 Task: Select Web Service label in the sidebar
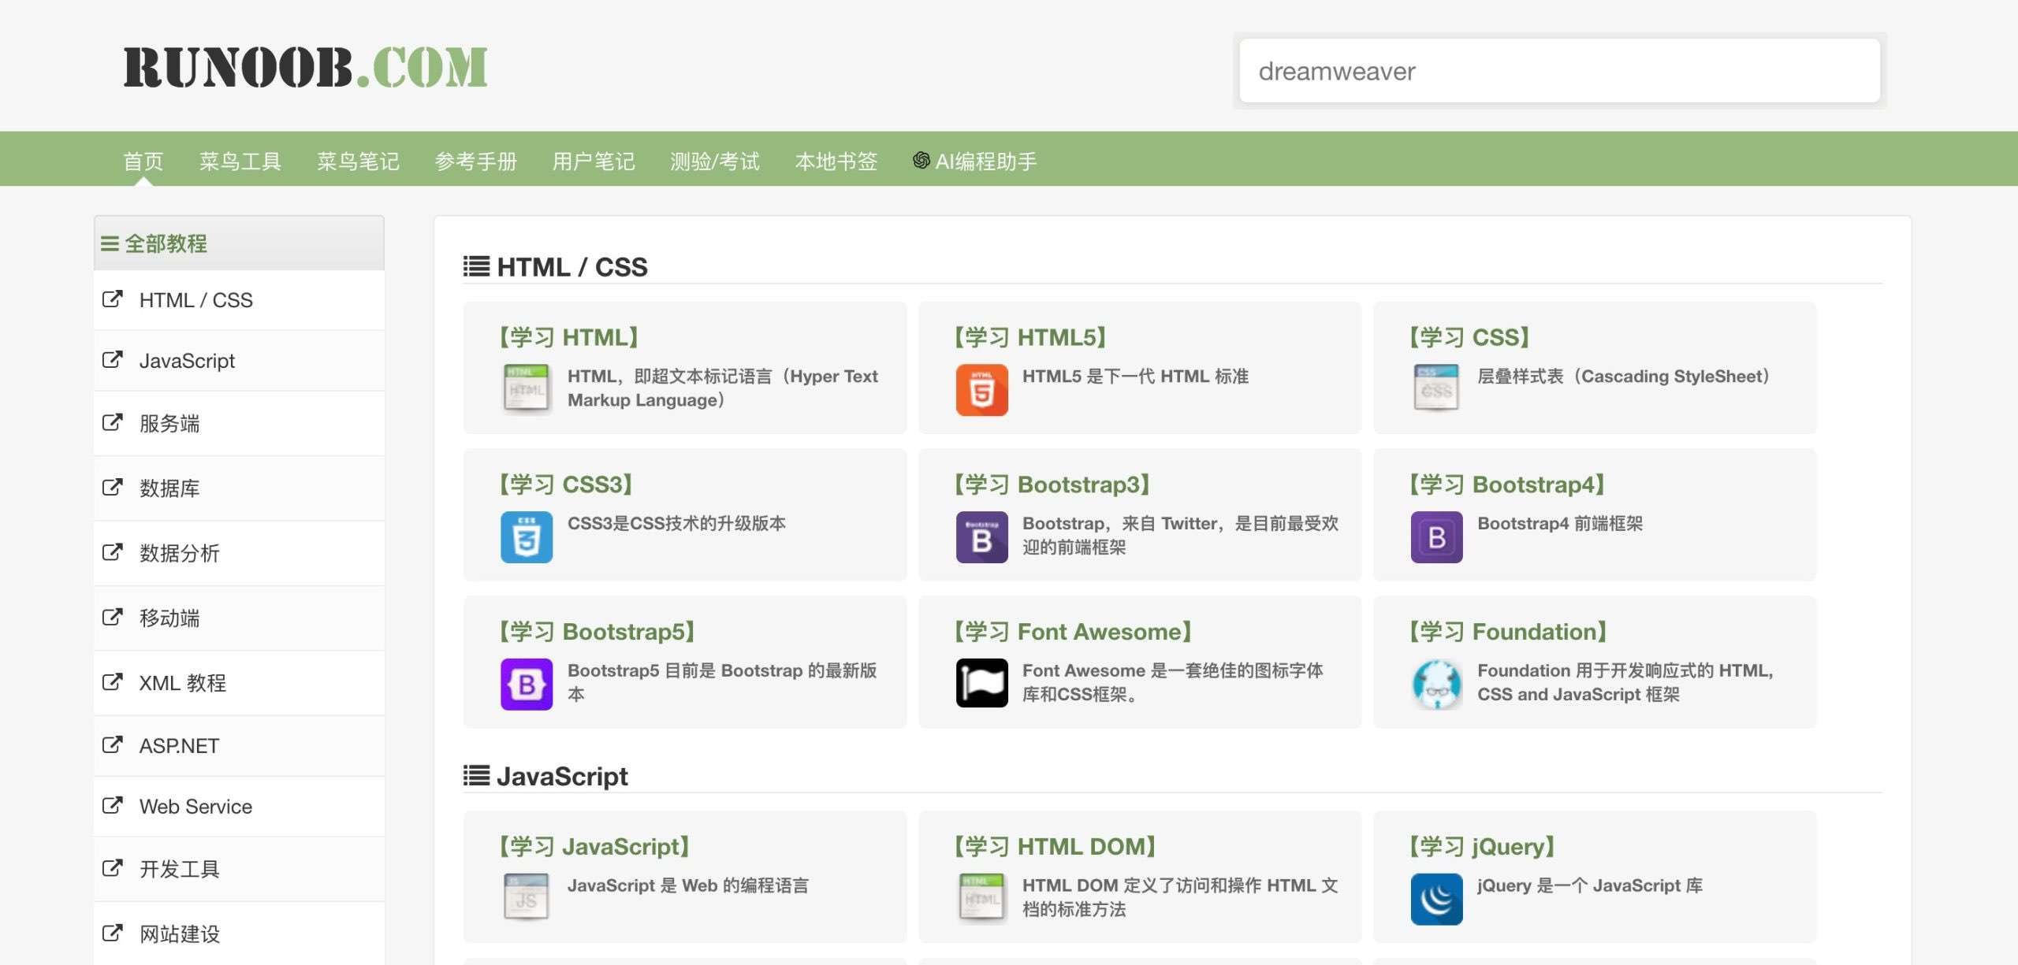(x=195, y=807)
